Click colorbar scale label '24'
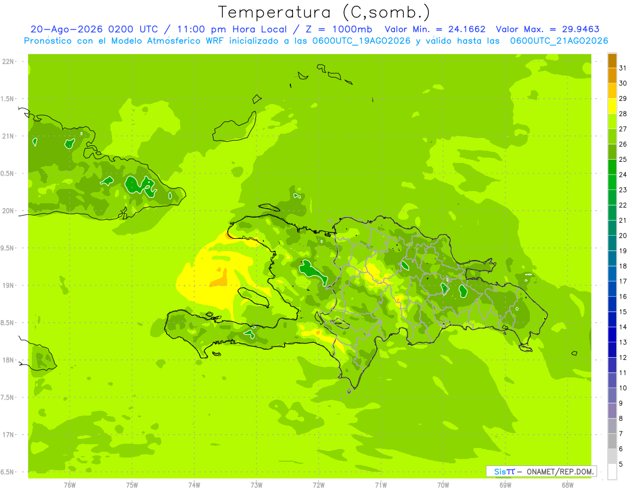 pos(623,175)
